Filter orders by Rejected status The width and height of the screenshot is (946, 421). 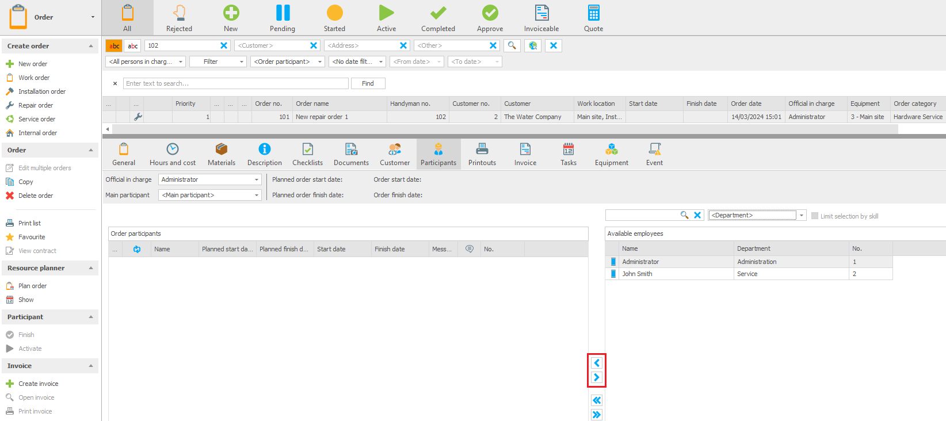tap(179, 18)
